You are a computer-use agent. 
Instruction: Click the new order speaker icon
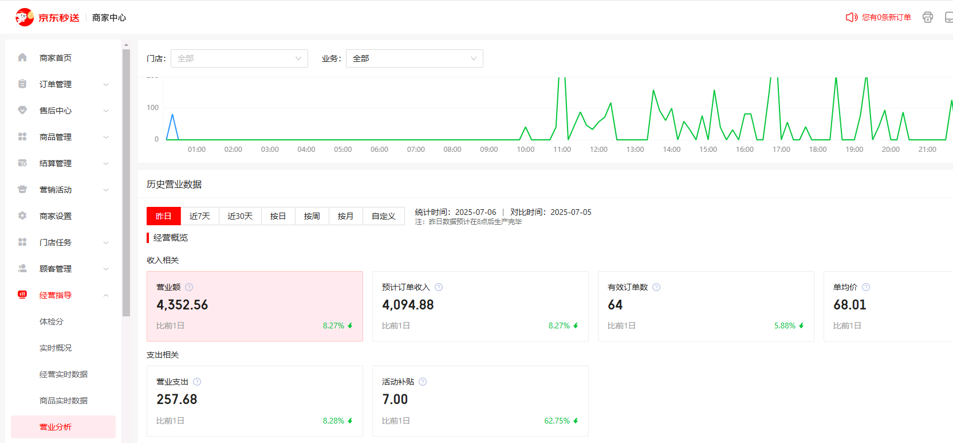click(852, 17)
